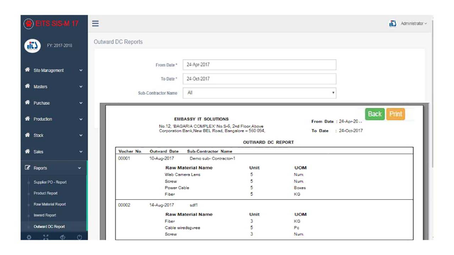Click the Vocher No. column header

coord(130,151)
